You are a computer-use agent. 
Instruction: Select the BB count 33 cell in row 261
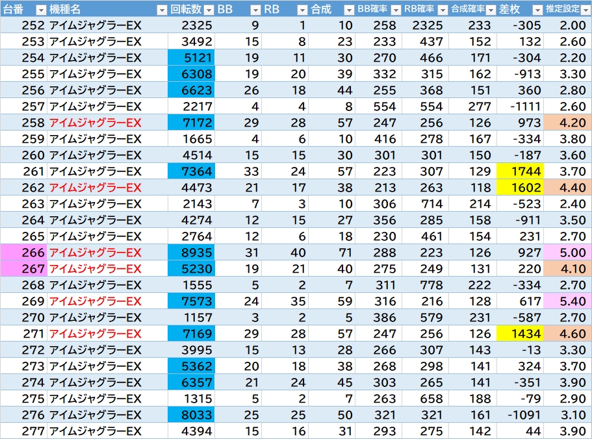(238, 171)
